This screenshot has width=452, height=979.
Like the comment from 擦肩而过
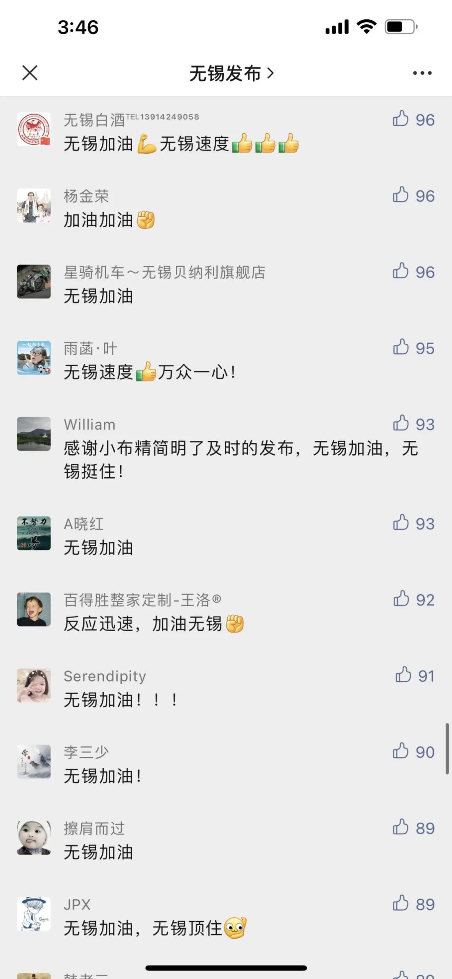pyautogui.click(x=401, y=827)
